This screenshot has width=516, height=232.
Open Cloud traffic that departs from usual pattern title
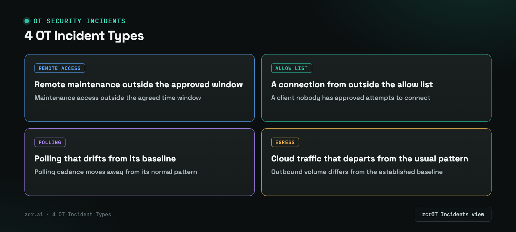pyautogui.click(x=370, y=159)
